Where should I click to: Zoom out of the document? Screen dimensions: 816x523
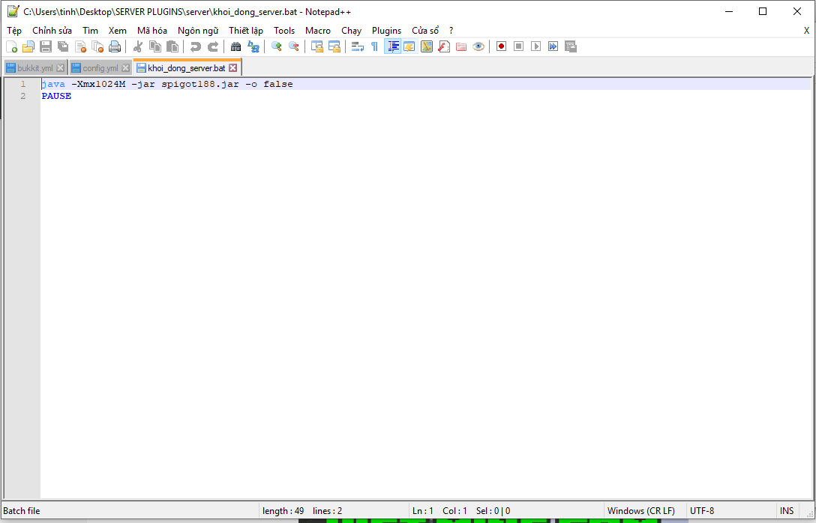[292, 46]
